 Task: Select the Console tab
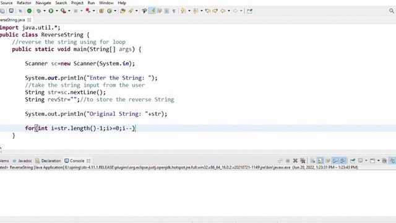point(74,161)
